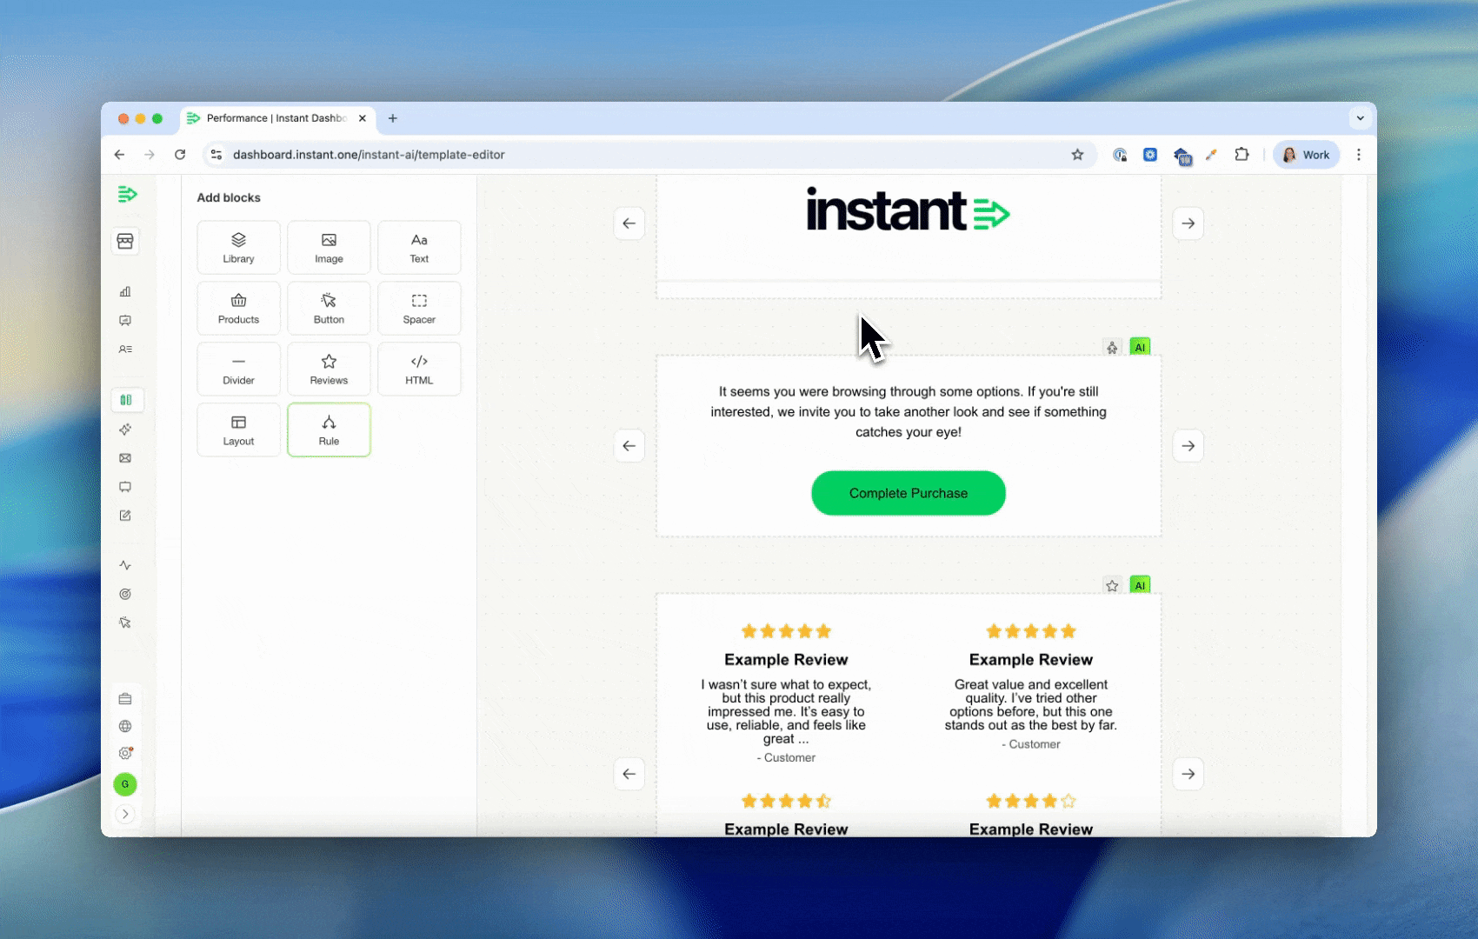The image size is (1478, 939).
Task: Insert an HTML block
Action: (x=419, y=370)
